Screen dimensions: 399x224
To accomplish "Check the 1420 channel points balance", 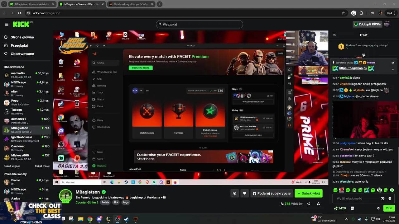I will [x=340, y=208].
